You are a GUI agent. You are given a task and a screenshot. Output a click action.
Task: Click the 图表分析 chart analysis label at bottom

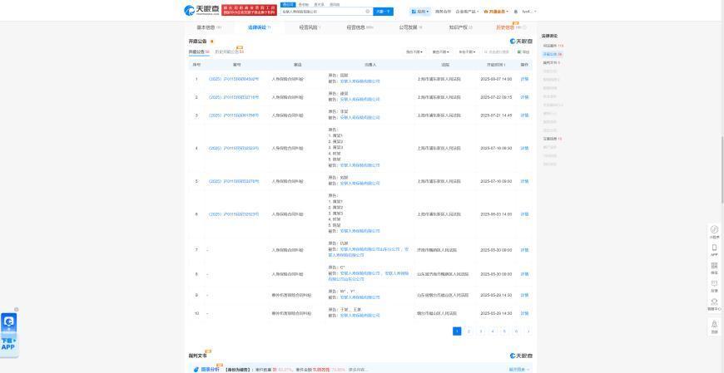(x=210, y=370)
